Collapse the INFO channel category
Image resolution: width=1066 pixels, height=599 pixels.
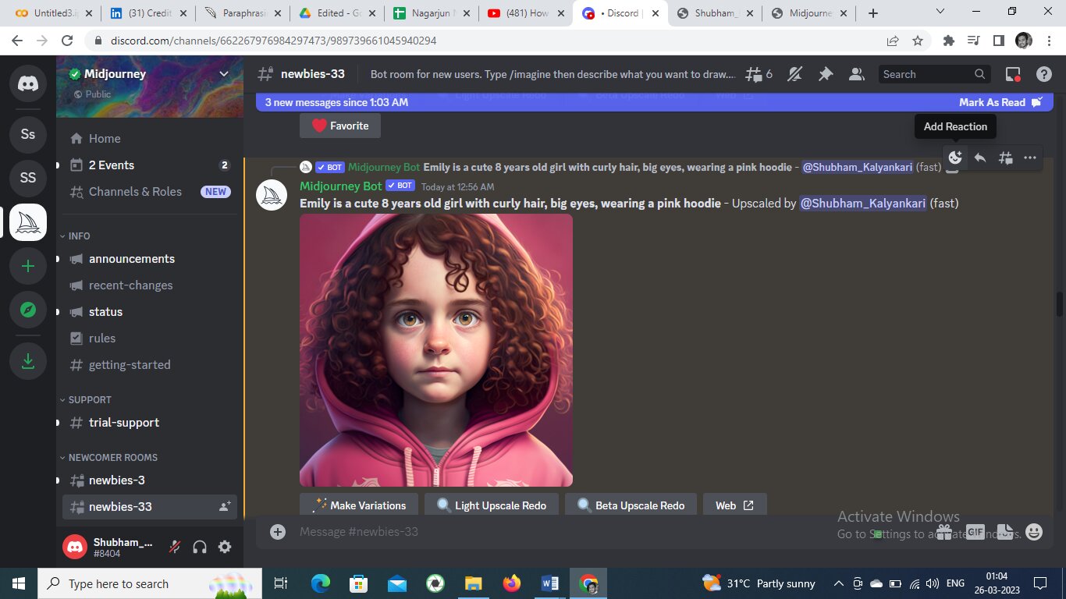pyautogui.click(x=79, y=236)
